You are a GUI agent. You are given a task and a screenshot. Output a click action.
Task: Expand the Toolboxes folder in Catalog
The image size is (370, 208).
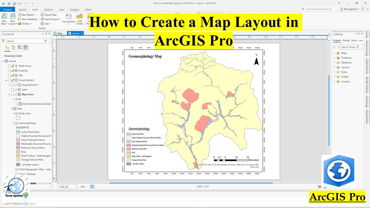tap(335, 58)
